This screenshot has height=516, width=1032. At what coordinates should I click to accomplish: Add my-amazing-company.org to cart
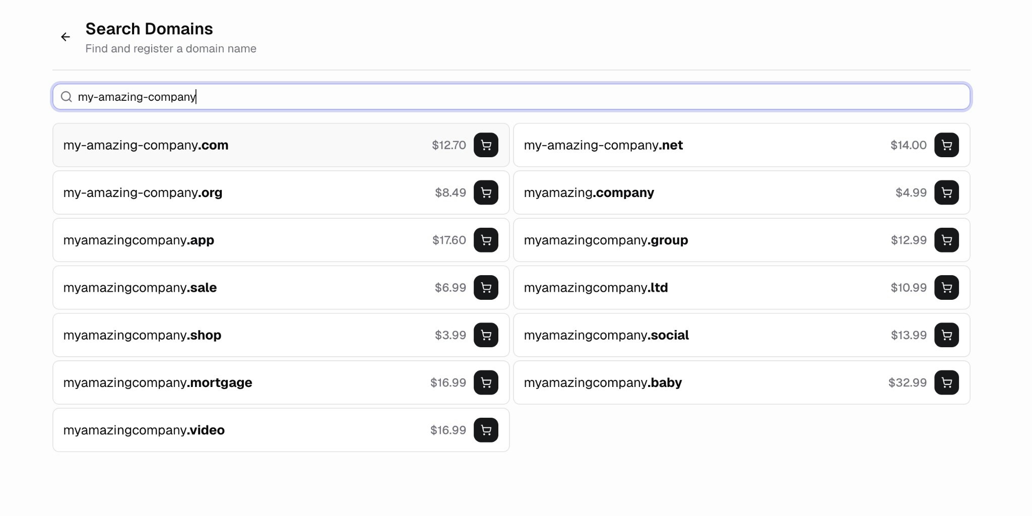point(485,192)
